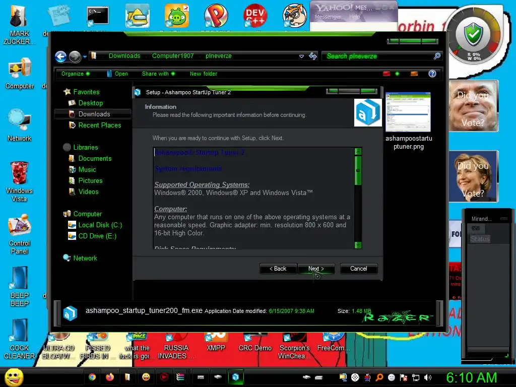The width and height of the screenshot is (516, 387).
Task: Click orange magnifier icon in system tray
Action: pos(379,377)
